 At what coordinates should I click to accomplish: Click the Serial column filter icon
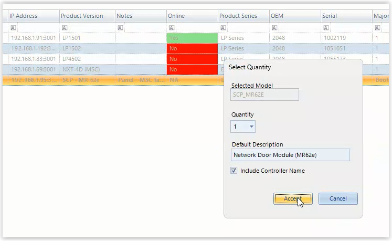pos(326,27)
